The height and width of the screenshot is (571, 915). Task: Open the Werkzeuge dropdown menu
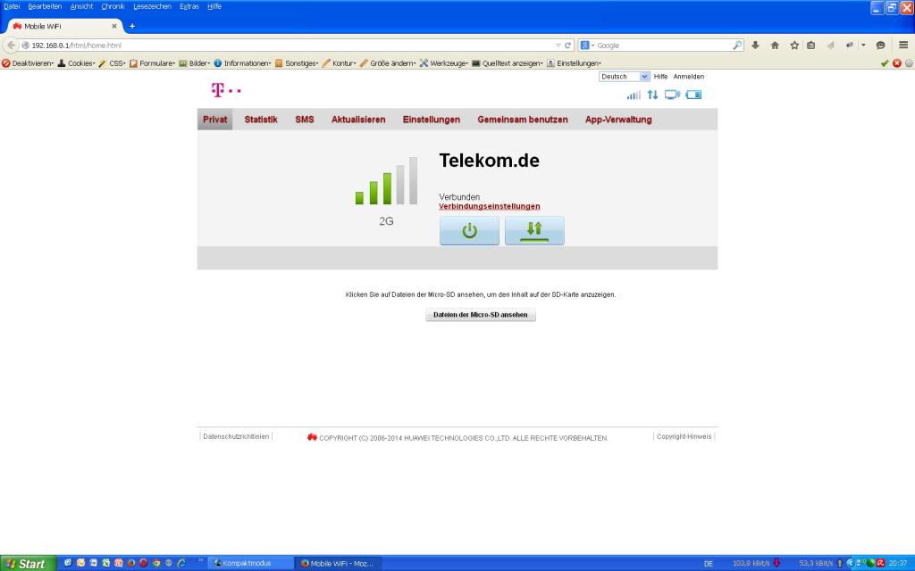click(x=444, y=63)
